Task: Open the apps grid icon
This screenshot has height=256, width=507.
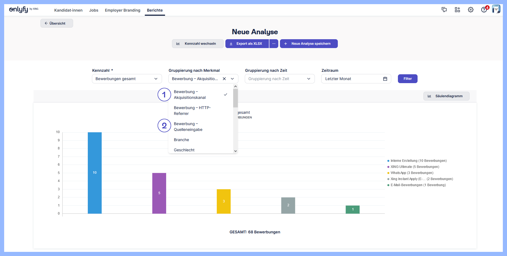Action: tap(457, 10)
